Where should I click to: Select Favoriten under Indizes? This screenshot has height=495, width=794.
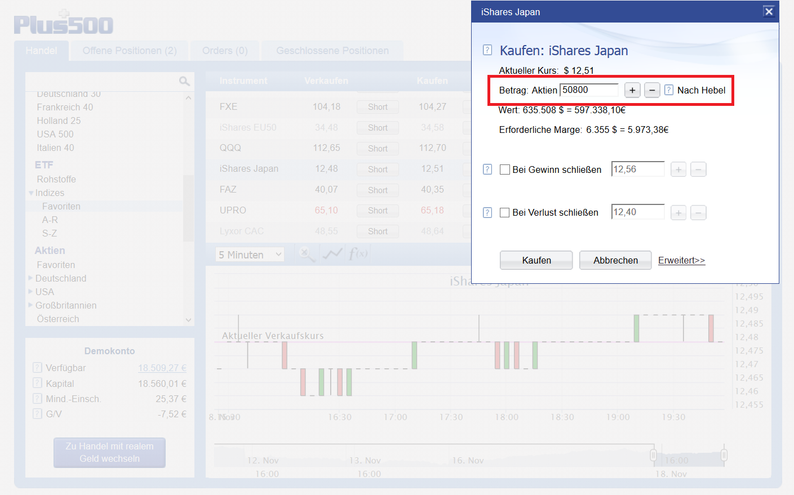point(61,206)
